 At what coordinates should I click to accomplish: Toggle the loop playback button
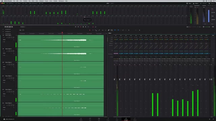tap(88, 27)
